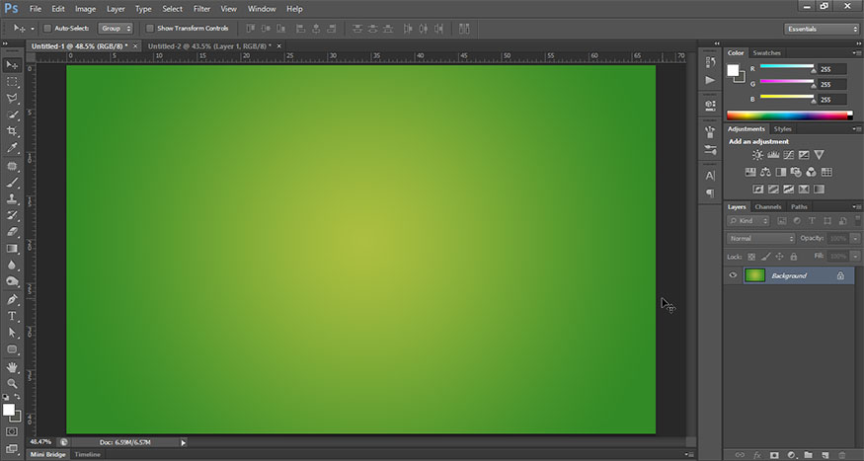
Task: Open the collapsed History panel icon
Action: click(x=710, y=62)
